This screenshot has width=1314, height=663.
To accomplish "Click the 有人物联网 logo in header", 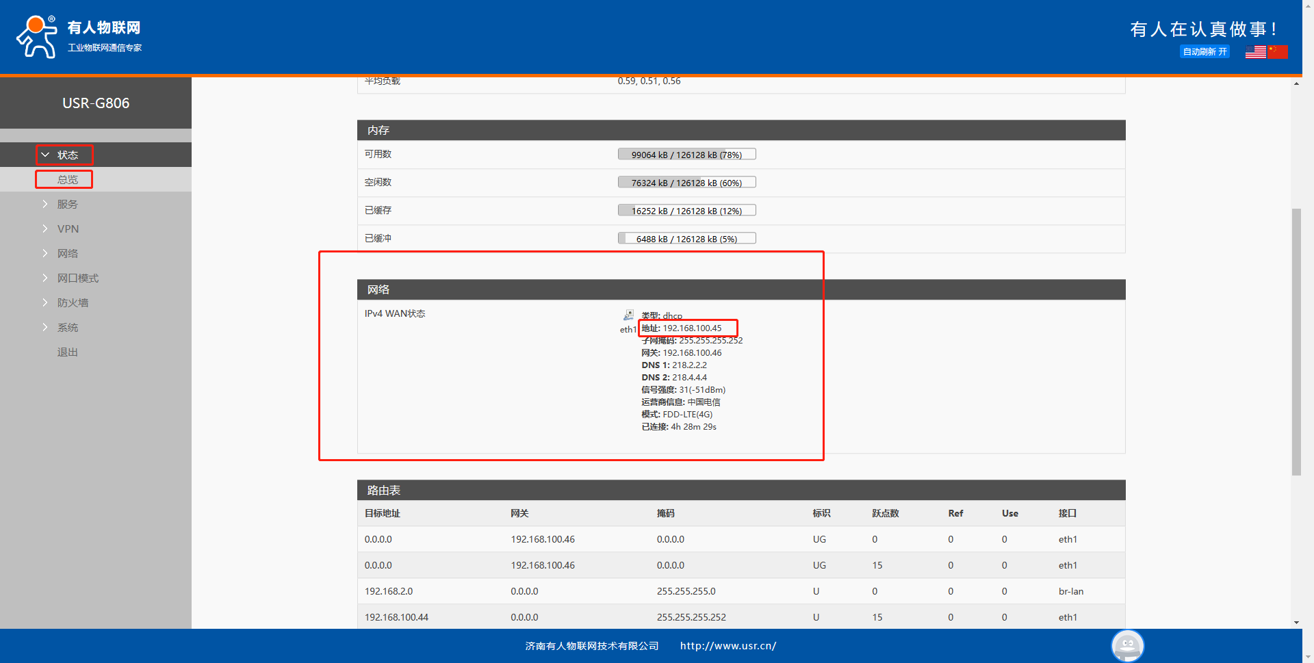I will click(79, 36).
